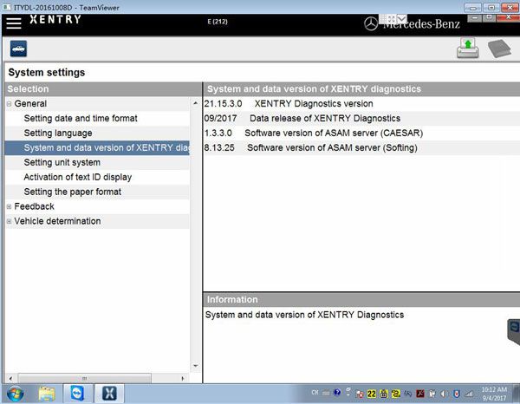Collapse the General tree node
Viewport: 520px width, 404px height.
9,104
